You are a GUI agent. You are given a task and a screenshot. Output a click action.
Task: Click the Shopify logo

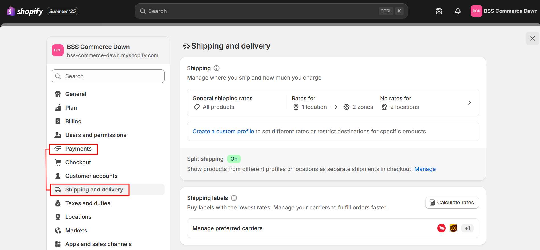25,11
